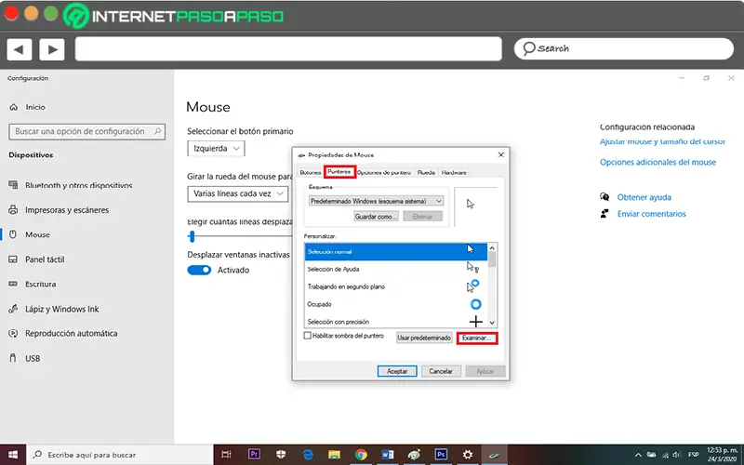Expand the Esquema pointer scheme dropdown
The width and height of the screenshot is (744, 465).
pos(377,201)
